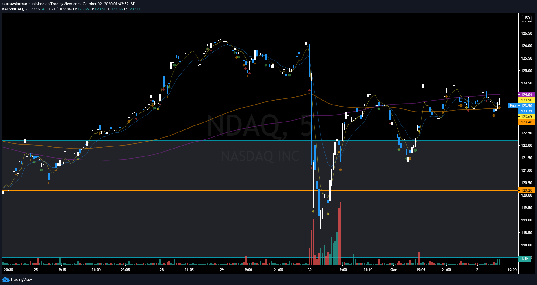
Task: Select the orange 120.20 price label
Action: [526, 191]
